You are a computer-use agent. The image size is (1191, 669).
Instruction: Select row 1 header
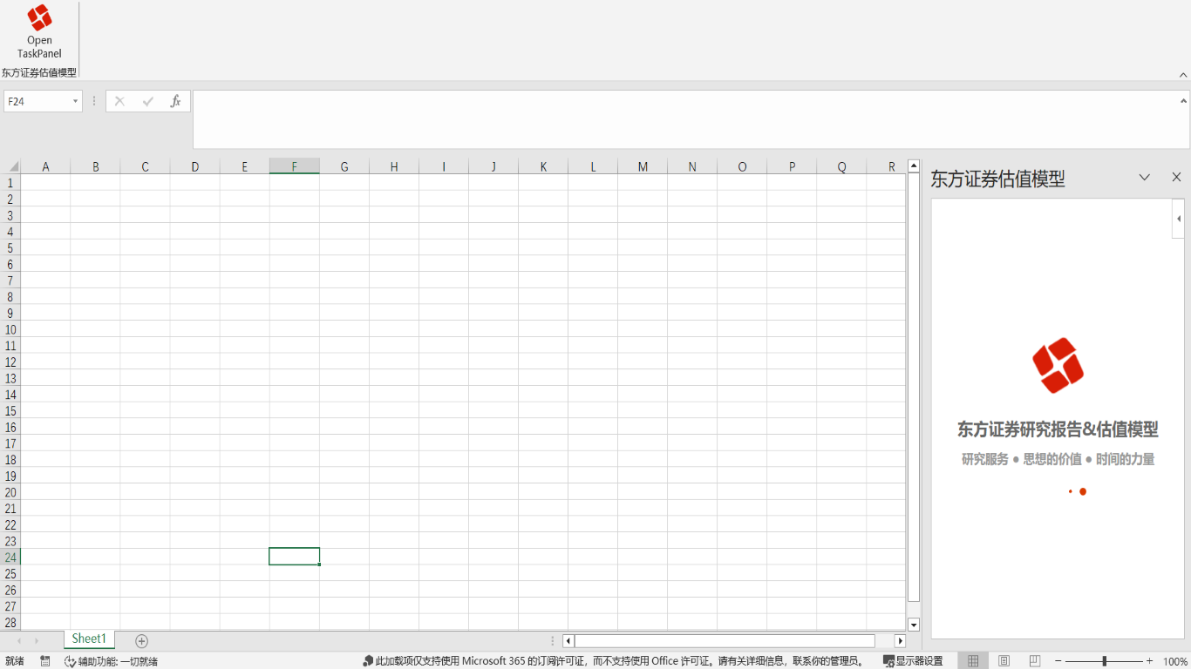pos(10,183)
